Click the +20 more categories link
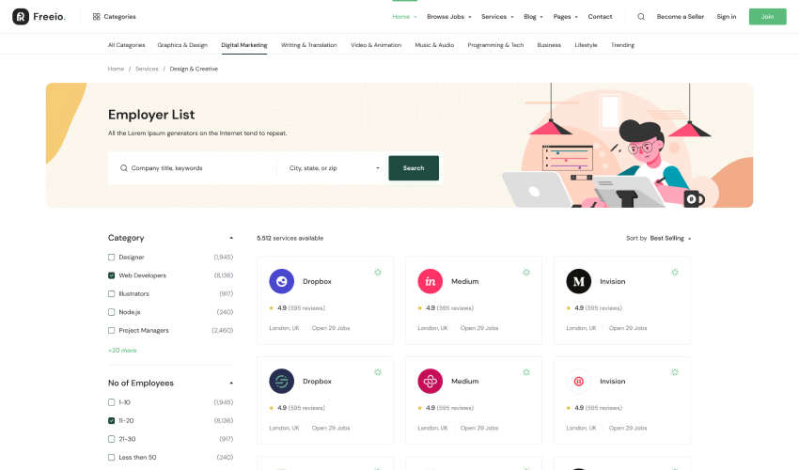The height and width of the screenshot is (470, 799). coord(122,350)
